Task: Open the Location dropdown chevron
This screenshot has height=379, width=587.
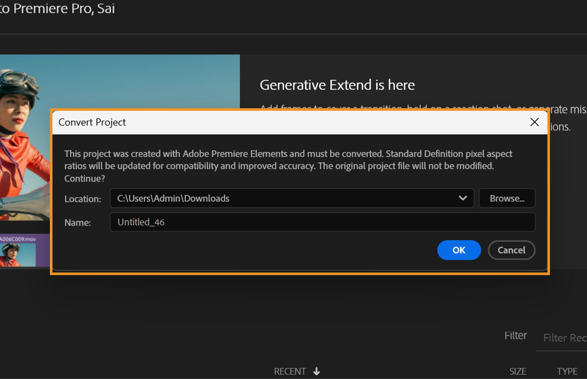Action: [463, 198]
